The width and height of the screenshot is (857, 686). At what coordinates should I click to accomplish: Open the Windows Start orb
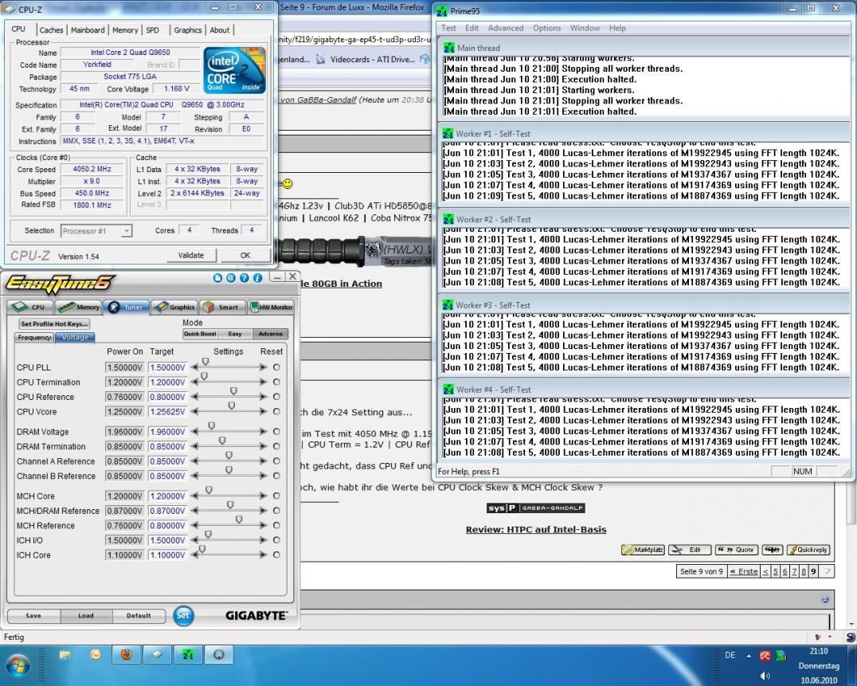(x=17, y=665)
